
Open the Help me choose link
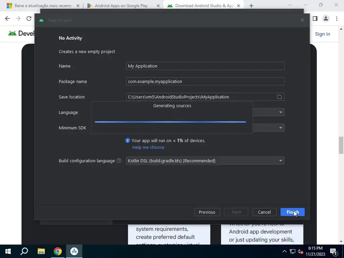pos(148,147)
